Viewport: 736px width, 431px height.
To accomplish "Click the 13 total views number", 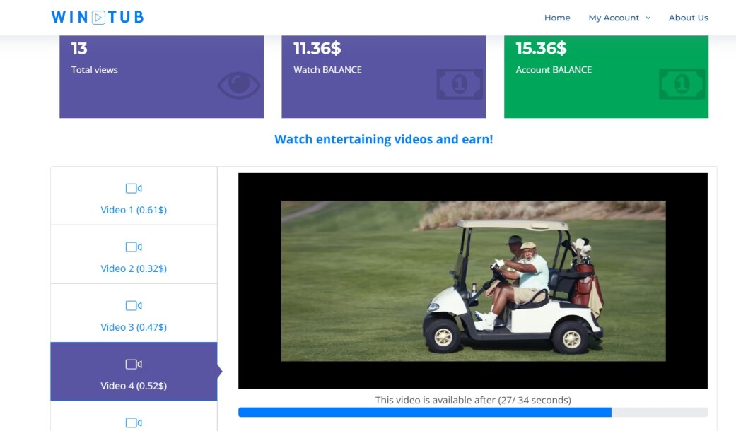I will [x=79, y=48].
